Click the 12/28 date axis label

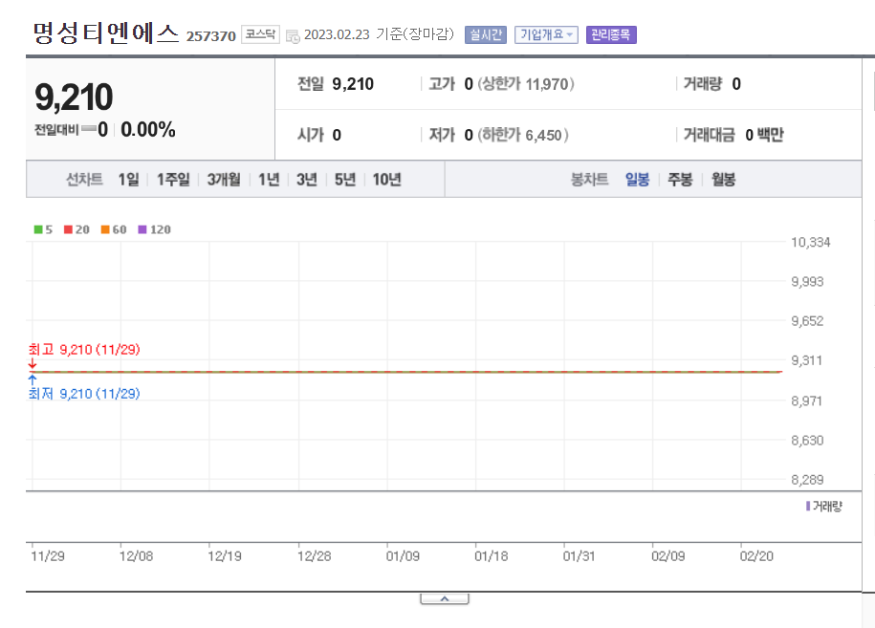315,556
